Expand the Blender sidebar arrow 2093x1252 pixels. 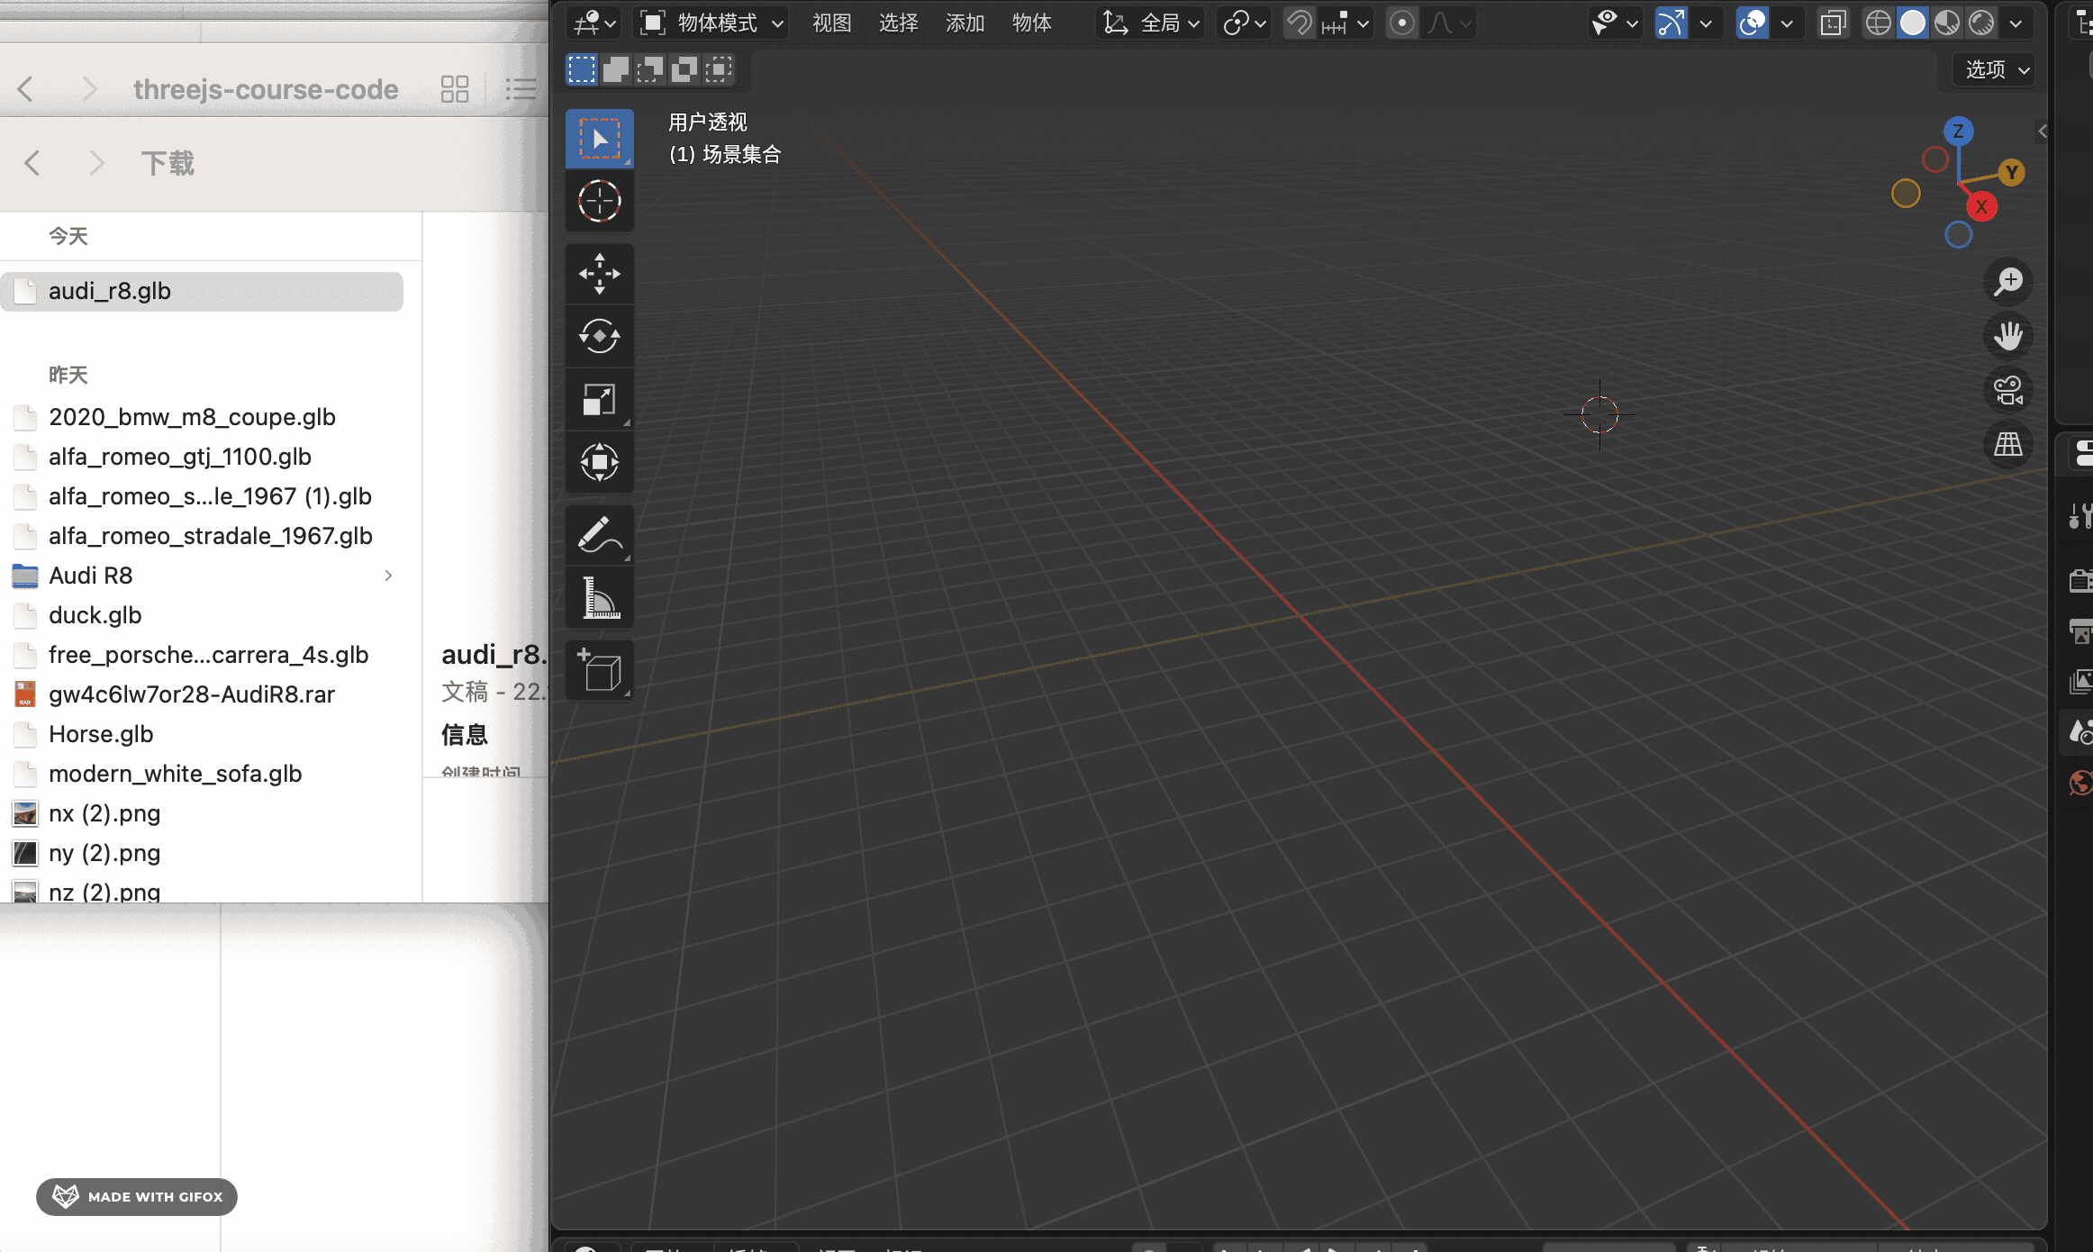tap(2042, 132)
